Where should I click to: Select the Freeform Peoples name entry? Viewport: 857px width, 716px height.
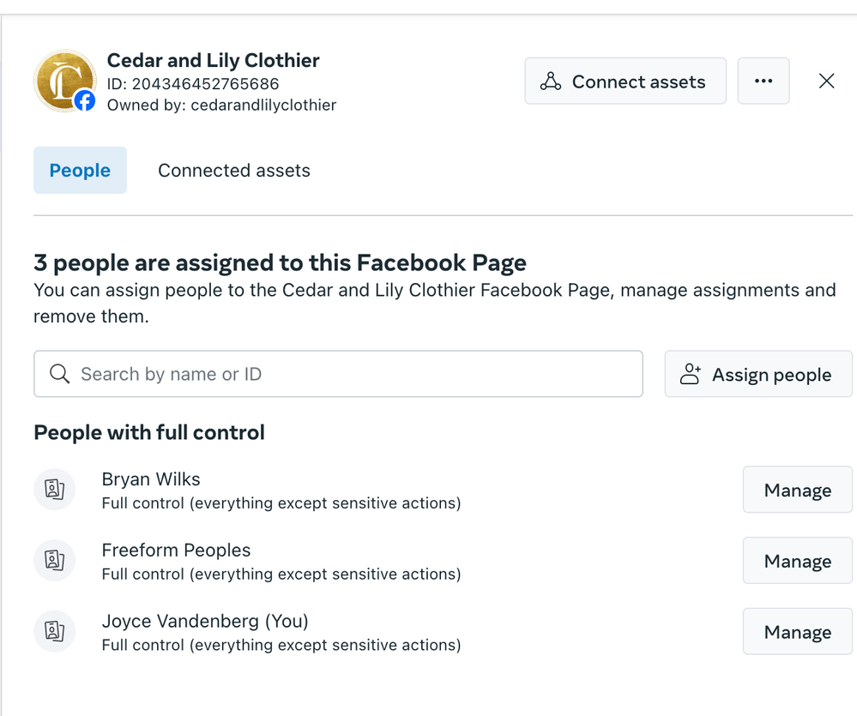(176, 551)
